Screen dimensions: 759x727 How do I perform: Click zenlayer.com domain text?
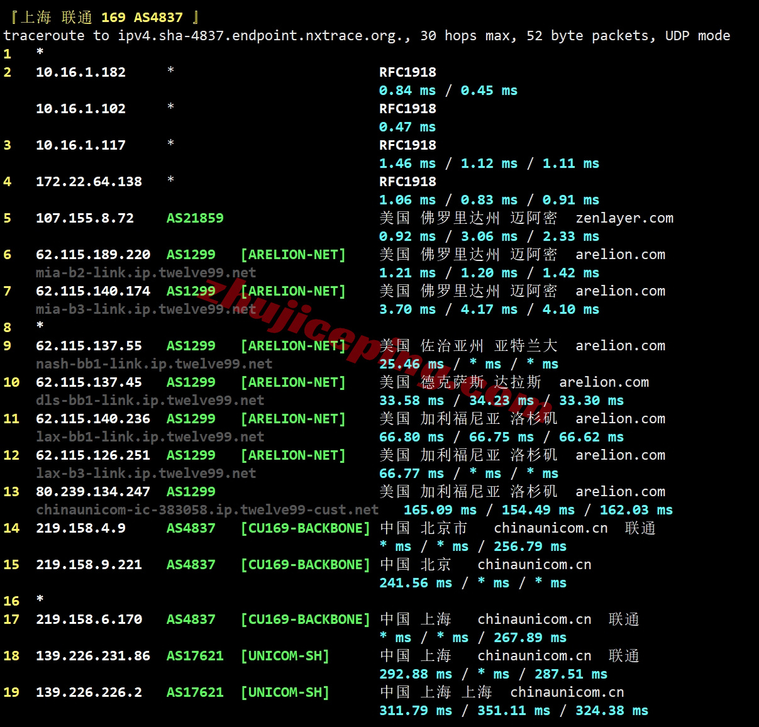(624, 218)
